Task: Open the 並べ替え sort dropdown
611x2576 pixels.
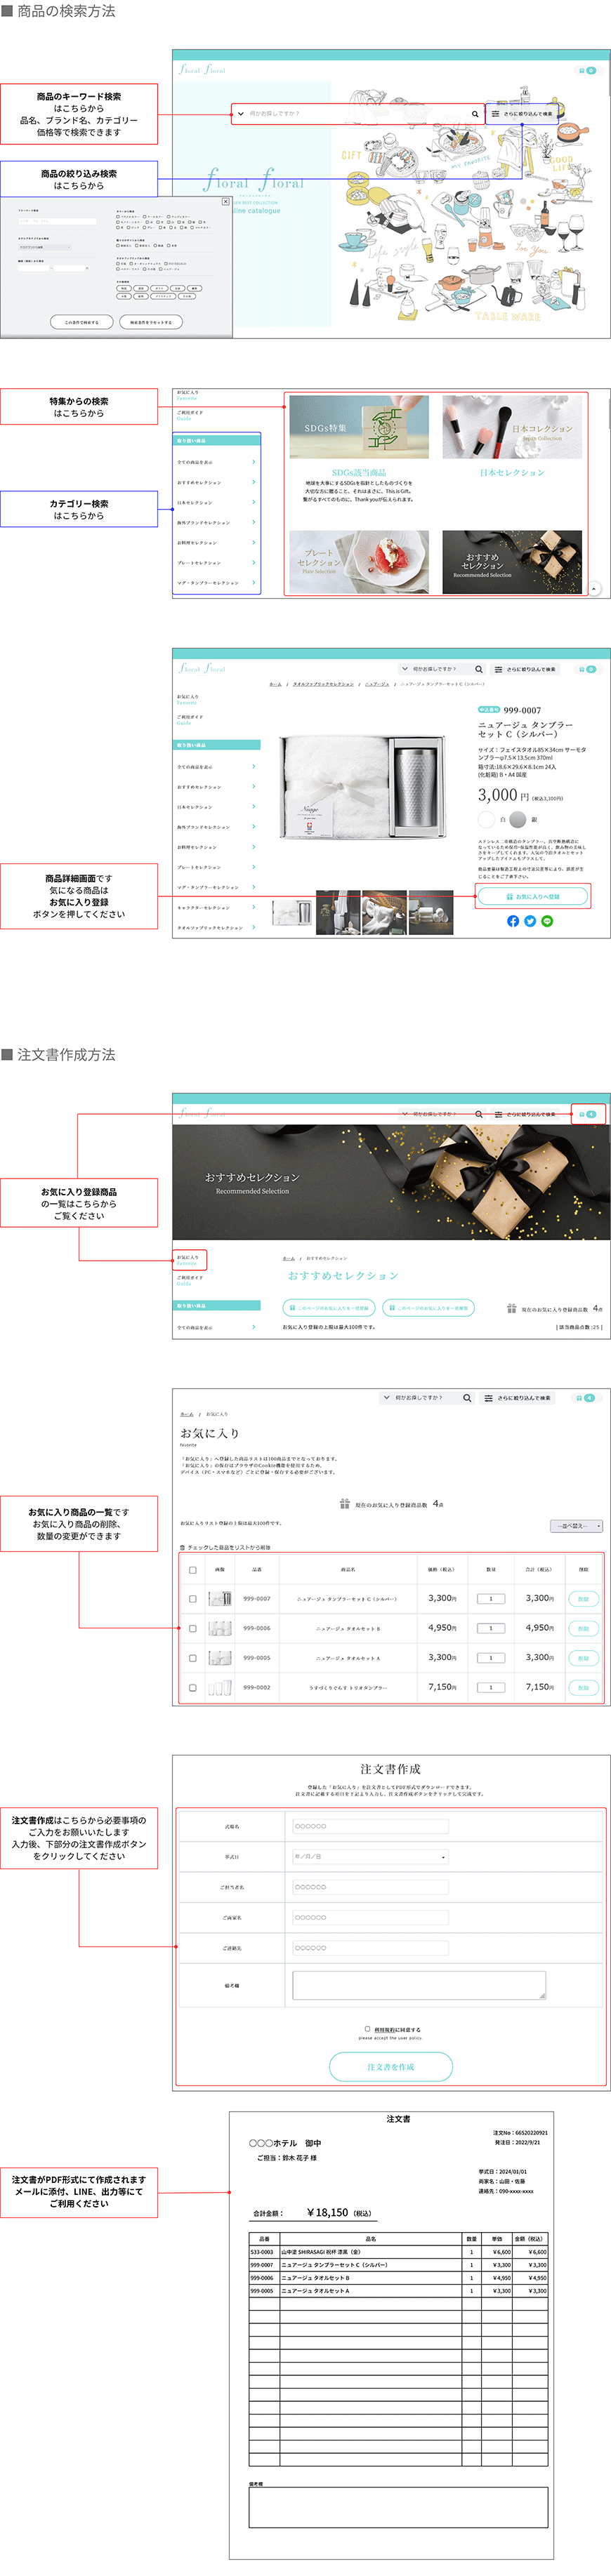Action: [577, 1526]
